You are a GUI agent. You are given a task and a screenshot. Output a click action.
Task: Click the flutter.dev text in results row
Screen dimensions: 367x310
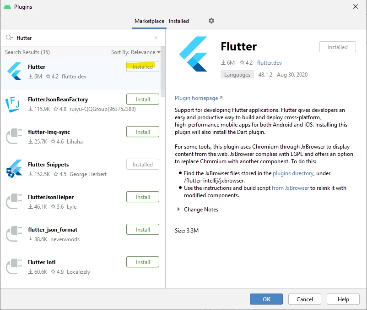[x=74, y=77]
